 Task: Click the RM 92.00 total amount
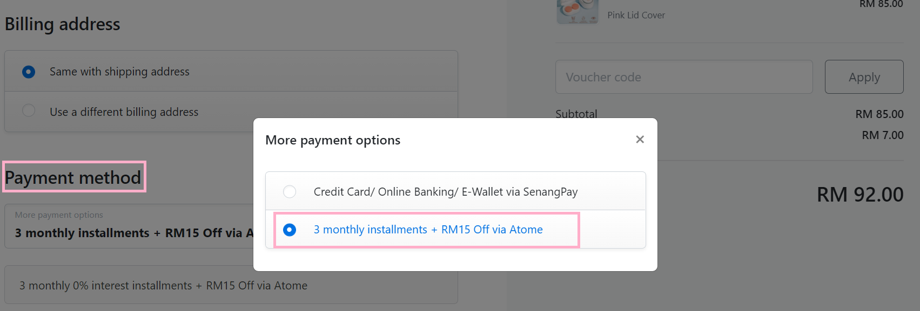860,195
